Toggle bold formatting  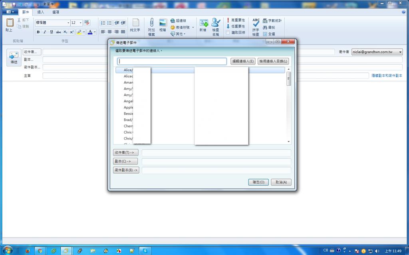[38, 32]
